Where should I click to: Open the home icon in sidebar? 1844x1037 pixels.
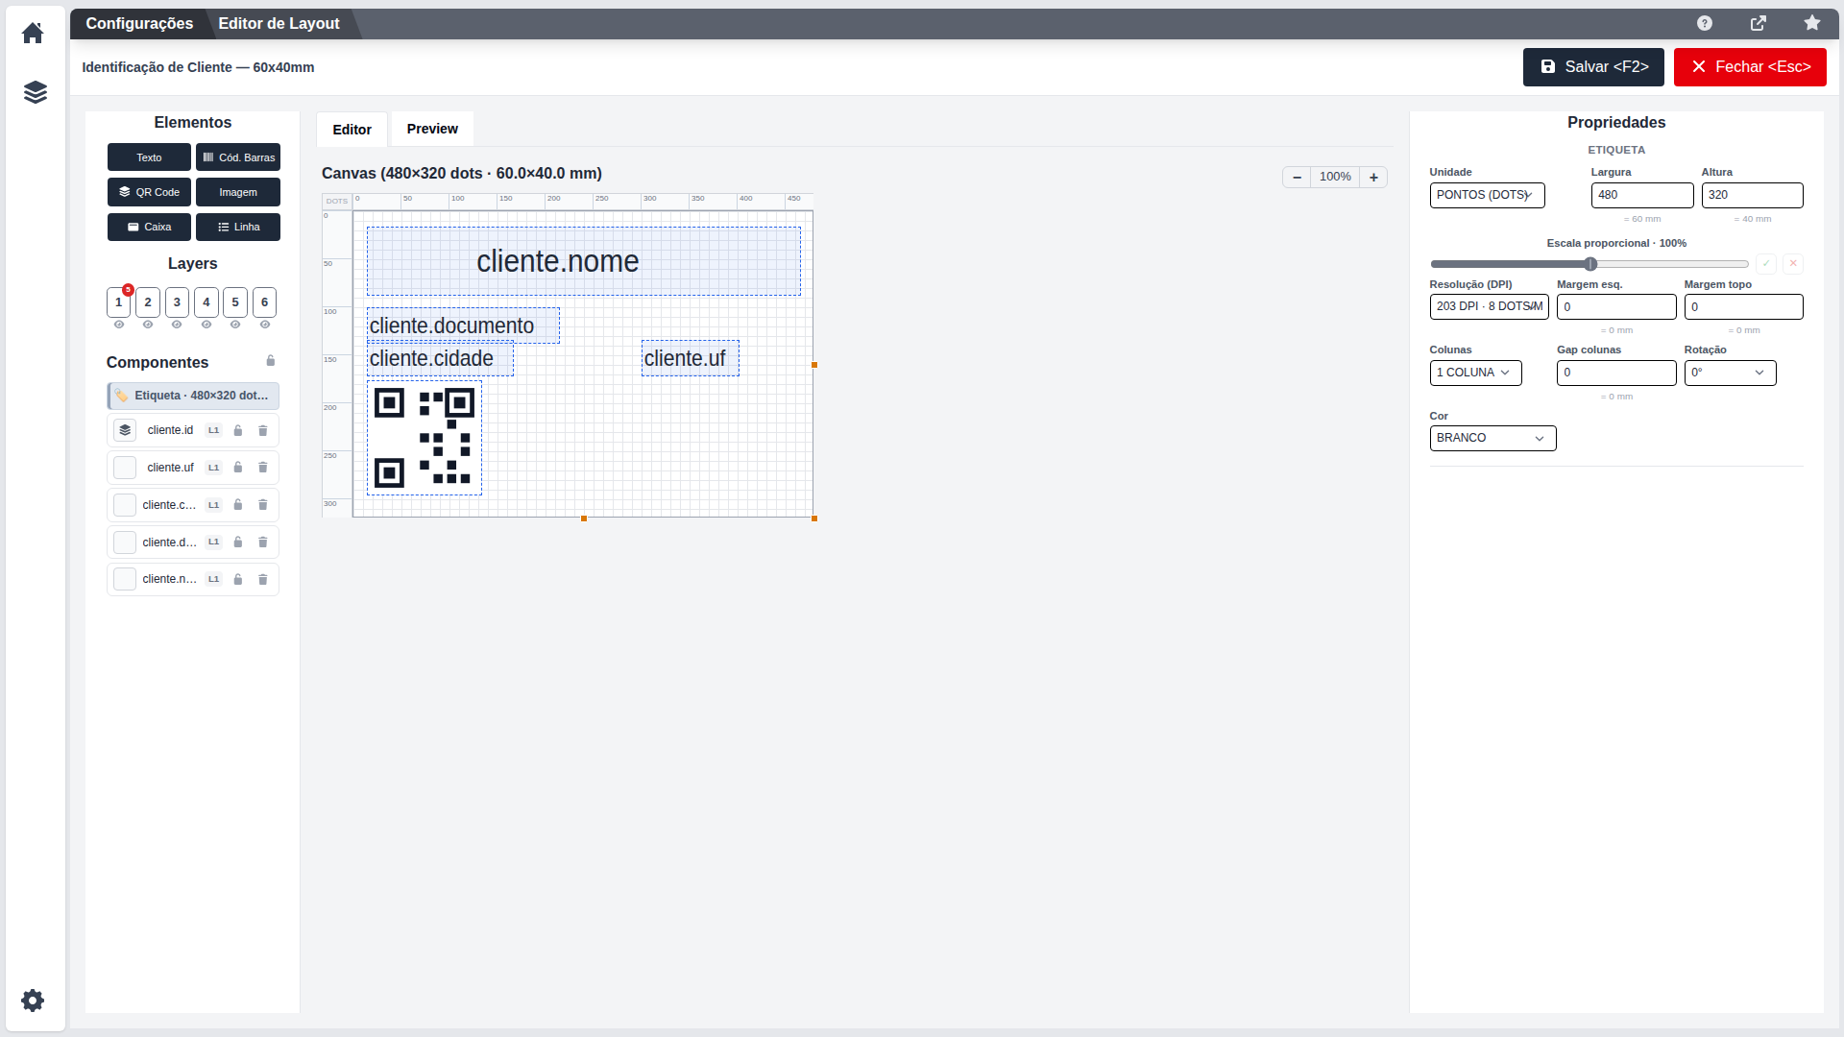pyautogui.click(x=33, y=34)
